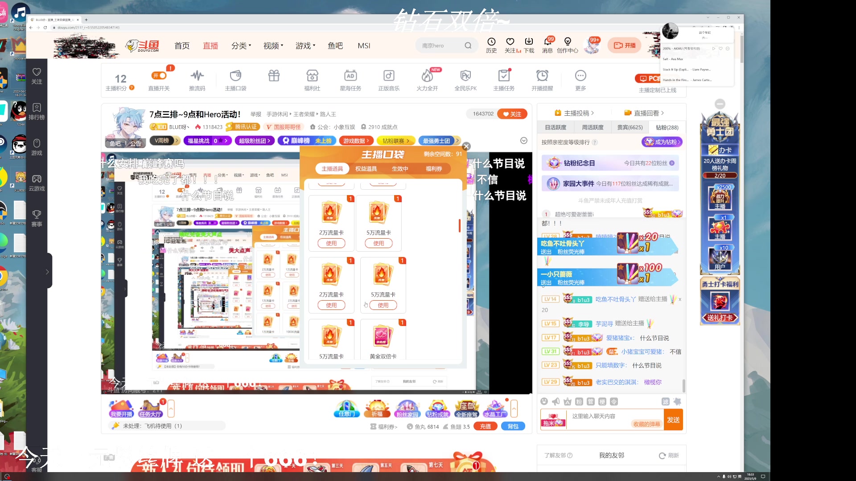
Task: Open the 福利社 gift box icon
Action: (312, 79)
